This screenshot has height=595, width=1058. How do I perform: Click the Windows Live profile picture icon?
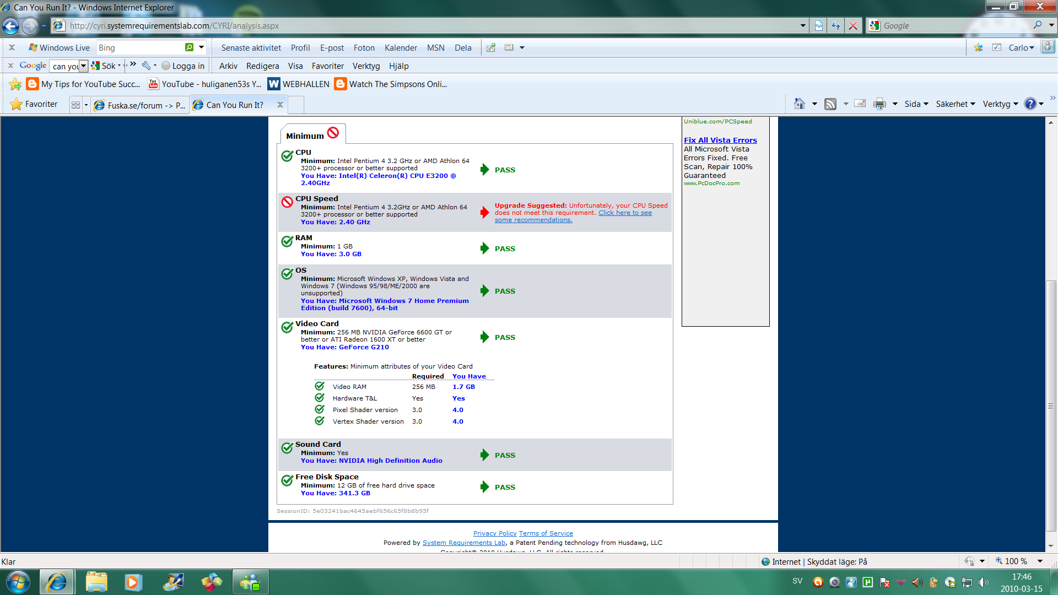coord(1048,47)
